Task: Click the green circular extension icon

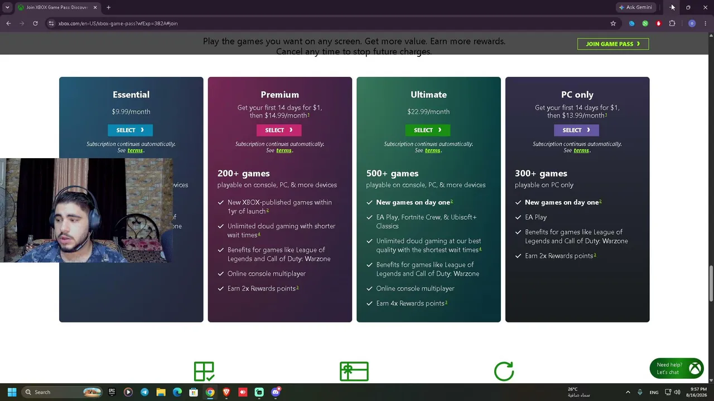Action: coord(645,23)
